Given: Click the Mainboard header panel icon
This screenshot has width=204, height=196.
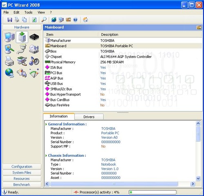Looking at the screenshot, I should pyautogui.click(x=199, y=27).
